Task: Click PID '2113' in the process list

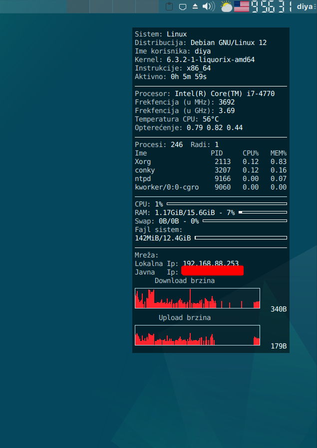Action: (x=223, y=161)
